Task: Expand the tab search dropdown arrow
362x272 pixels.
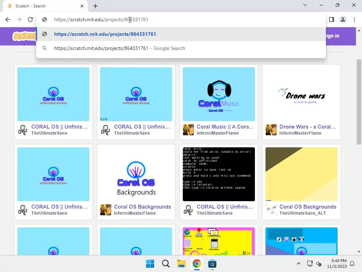Action: click(x=305, y=5)
